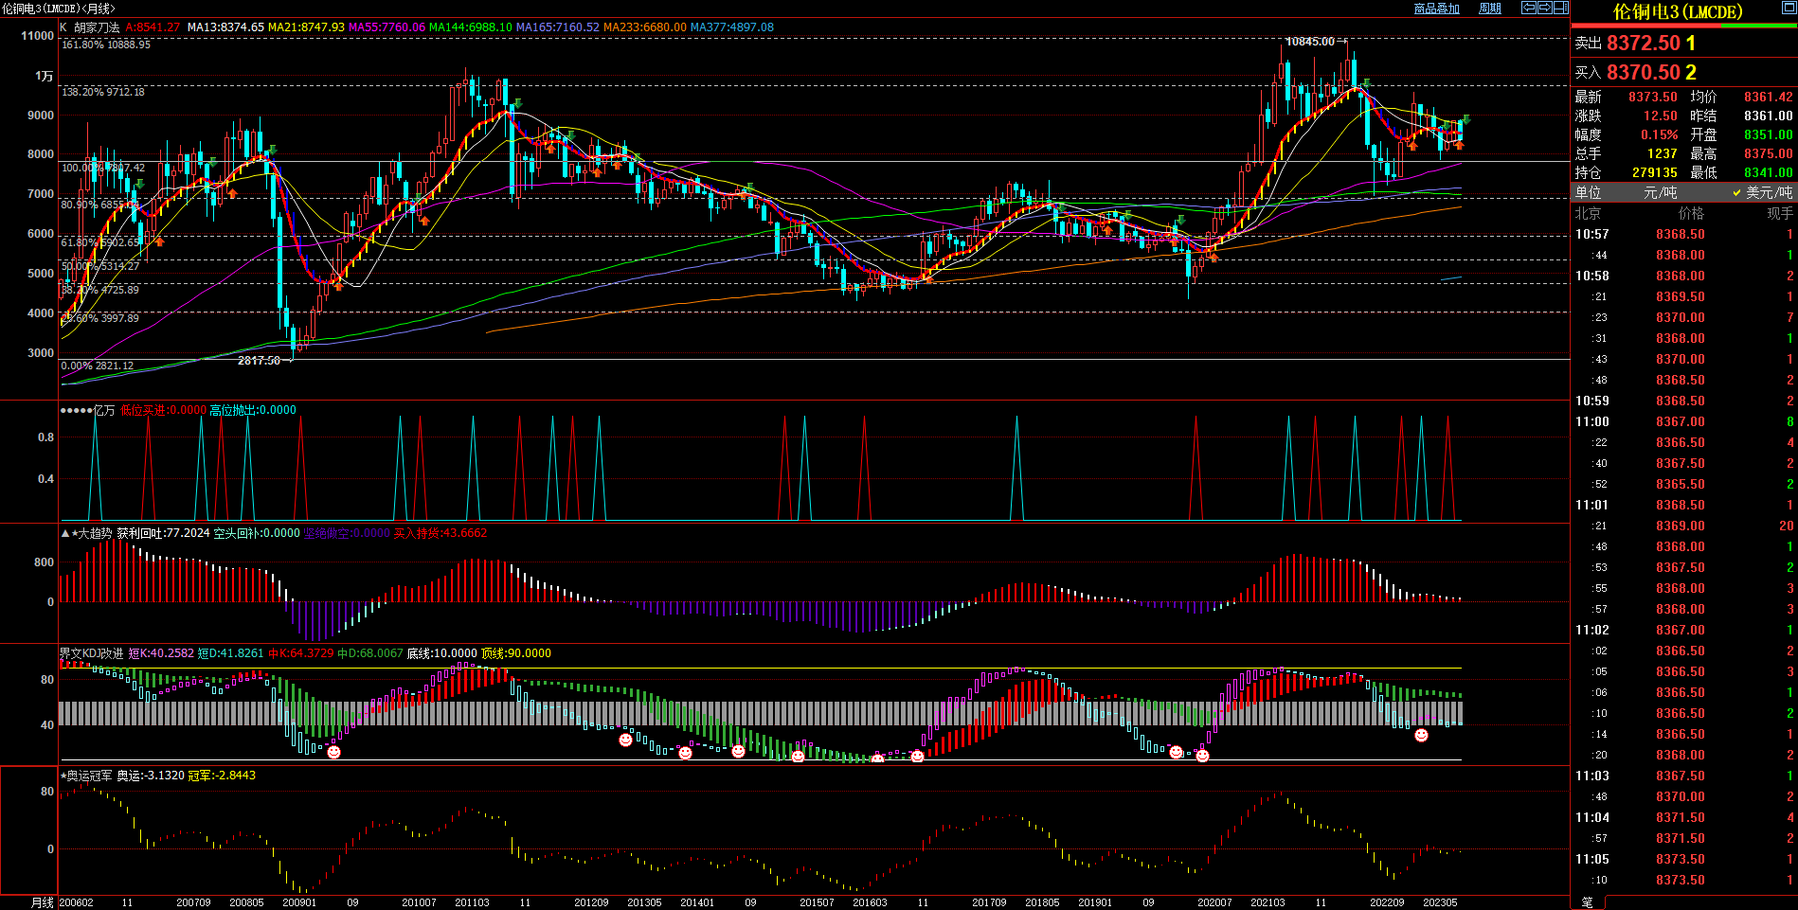Click the left arrow navigation icon

point(1528,8)
